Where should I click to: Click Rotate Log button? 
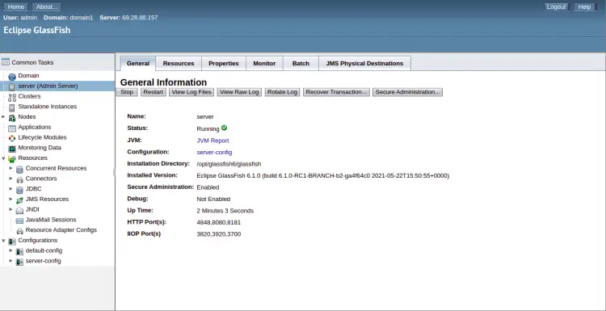click(282, 92)
